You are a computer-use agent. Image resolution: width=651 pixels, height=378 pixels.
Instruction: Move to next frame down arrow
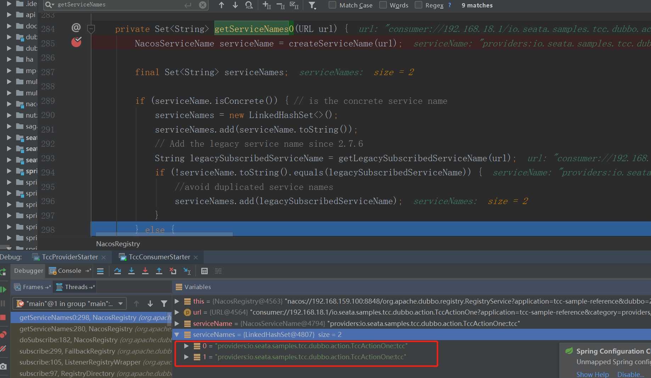[x=150, y=304]
